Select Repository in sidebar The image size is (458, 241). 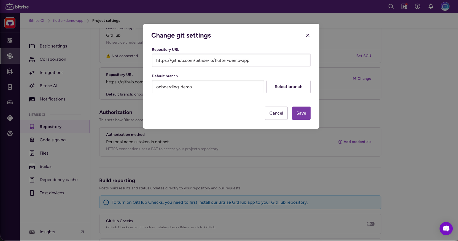click(55, 127)
